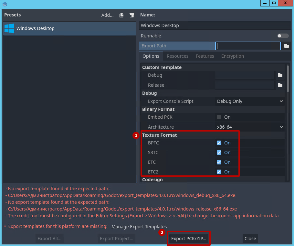Viewport: 294px width, 246px height.
Task: Browse for Debug custom template file
Action: (280, 75)
